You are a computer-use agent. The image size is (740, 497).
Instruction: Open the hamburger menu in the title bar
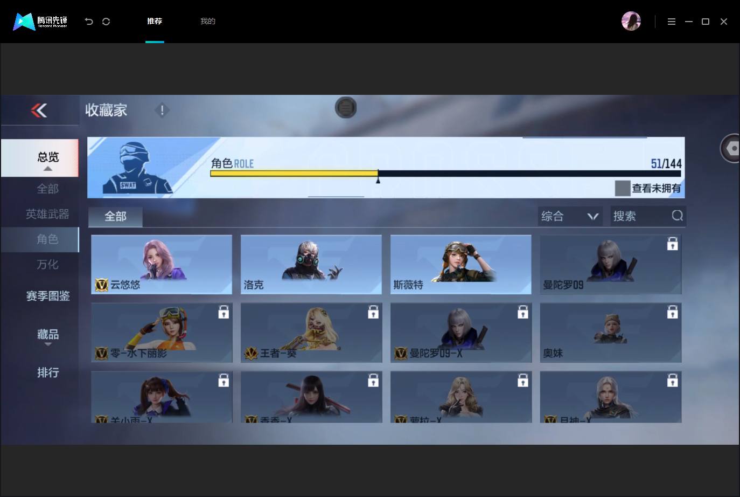(672, 22)
